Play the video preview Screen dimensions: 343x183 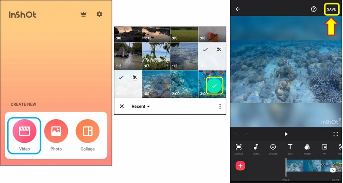tap(286, 134)
